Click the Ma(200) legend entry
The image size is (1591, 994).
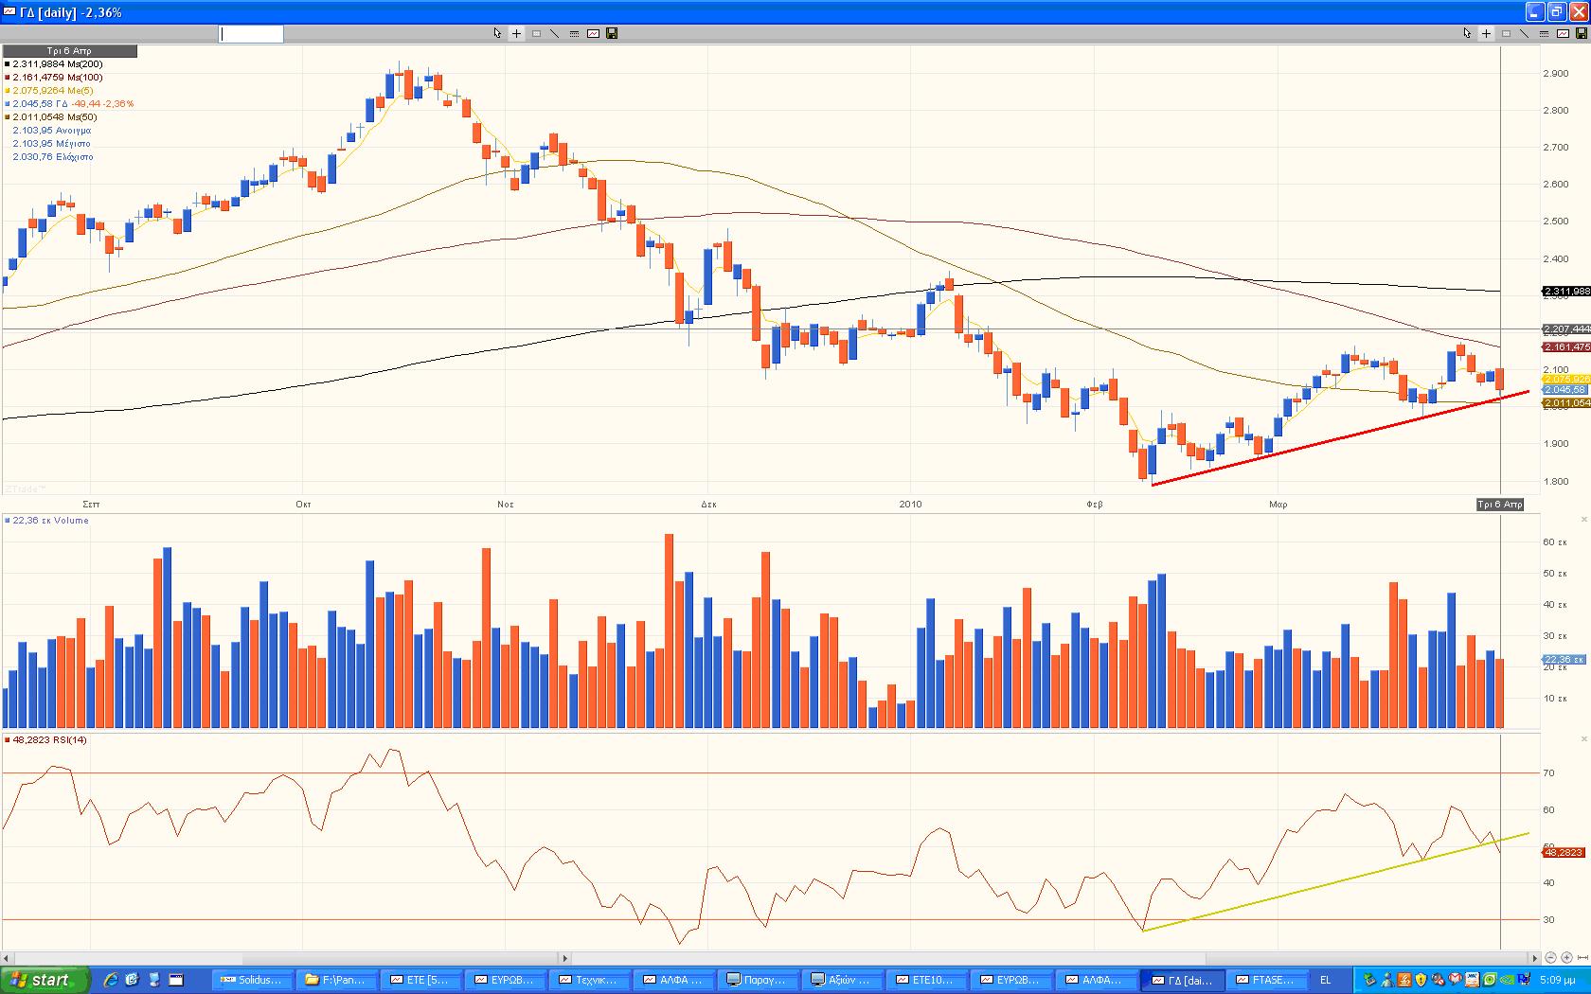tap(56, 64)
